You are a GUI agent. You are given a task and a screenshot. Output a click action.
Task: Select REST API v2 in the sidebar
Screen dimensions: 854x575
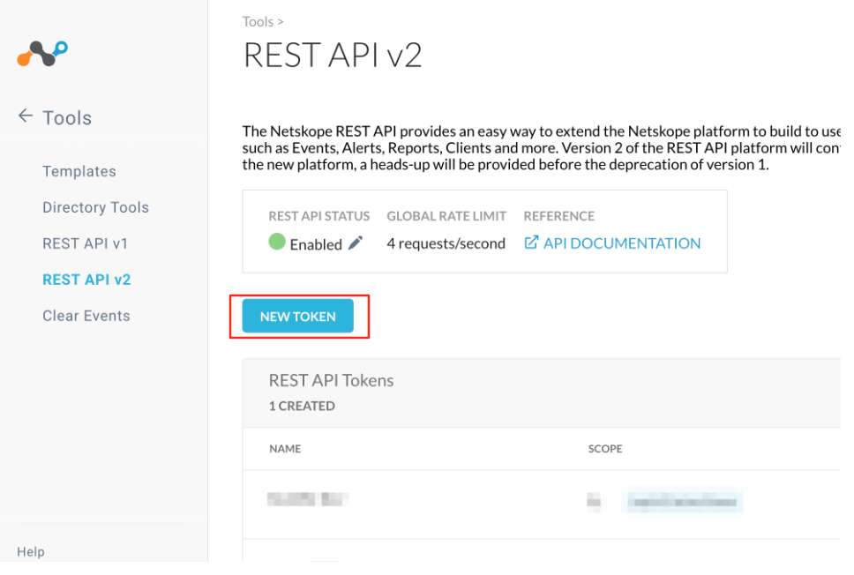(86, 280)
